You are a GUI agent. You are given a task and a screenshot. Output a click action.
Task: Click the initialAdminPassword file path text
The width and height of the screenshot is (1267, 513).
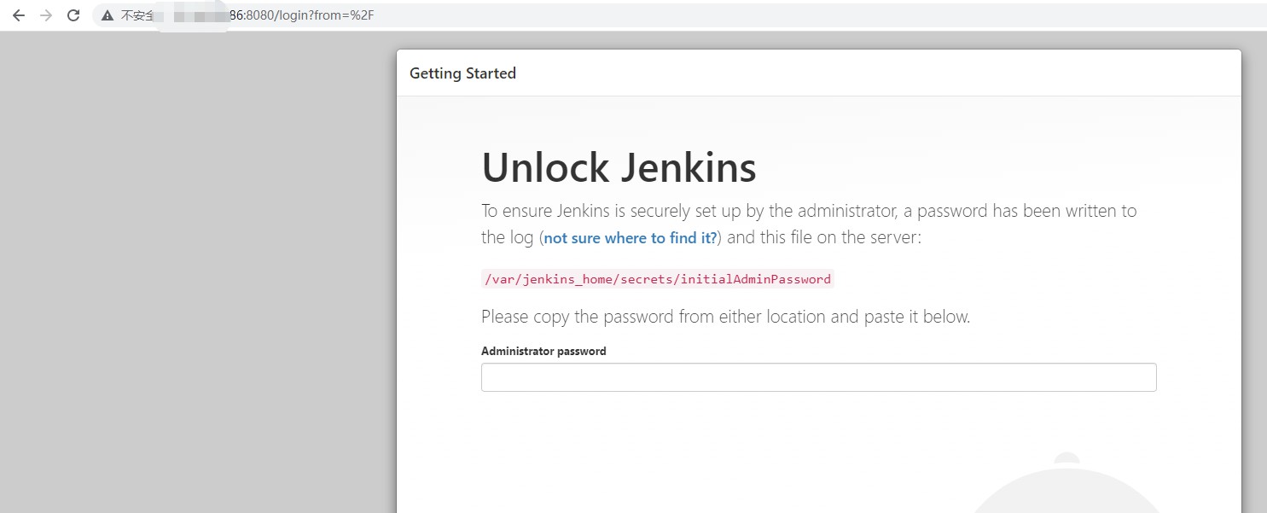(x=656, y=279)
